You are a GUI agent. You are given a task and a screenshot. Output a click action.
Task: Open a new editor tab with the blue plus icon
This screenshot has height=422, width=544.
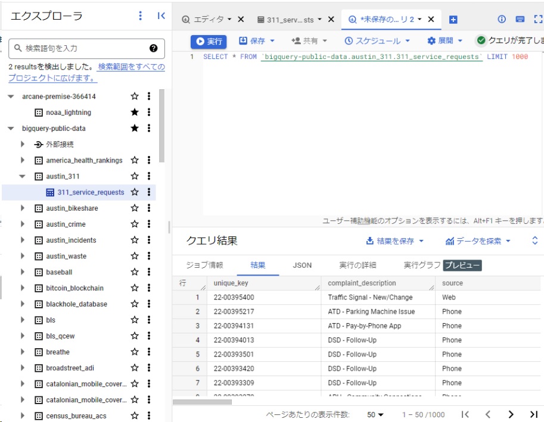(x=454, y=19)
